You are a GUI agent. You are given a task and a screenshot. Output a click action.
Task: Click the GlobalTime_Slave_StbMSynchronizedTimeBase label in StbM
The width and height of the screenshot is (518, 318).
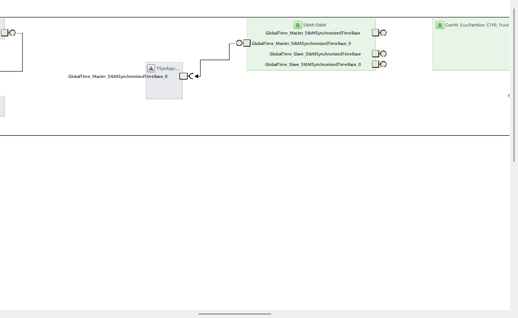(x=315, y=54)
